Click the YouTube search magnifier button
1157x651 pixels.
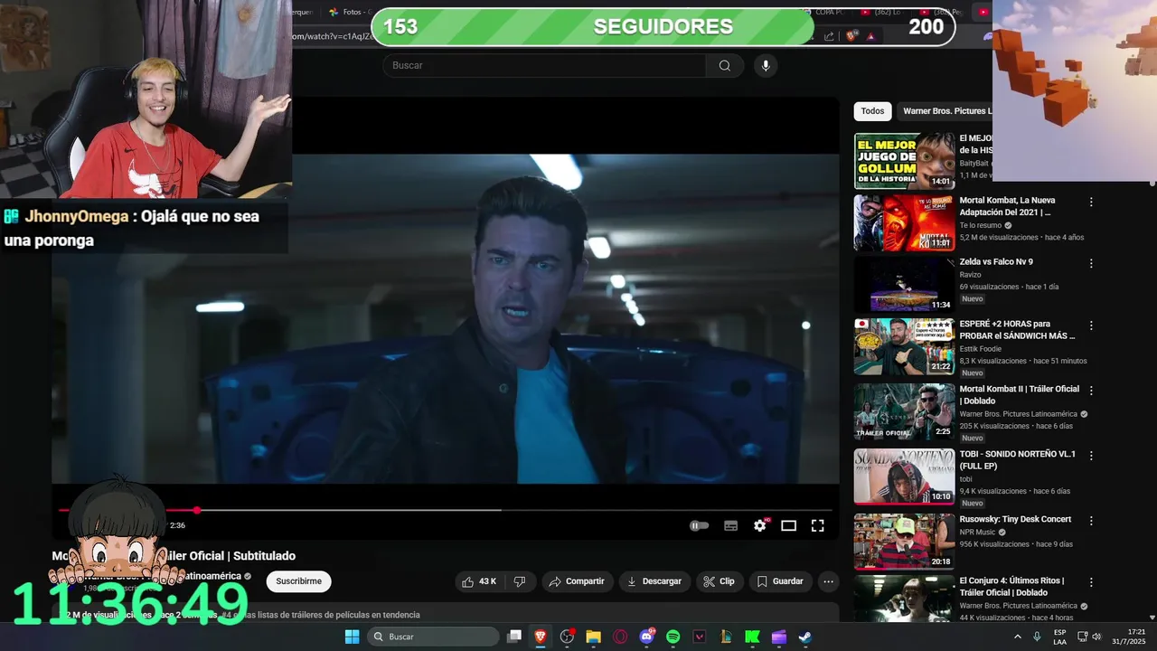tap(725, 65)
